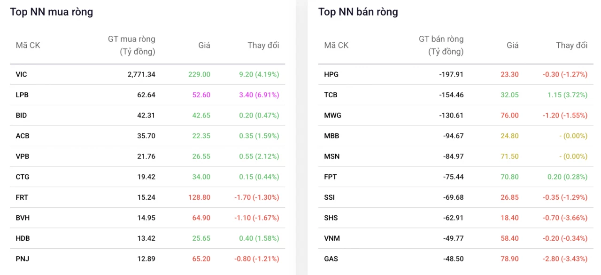The width and height of the screenshot is (601, 275).
Task: Select the MSN ticker
Action: point(331,157)
